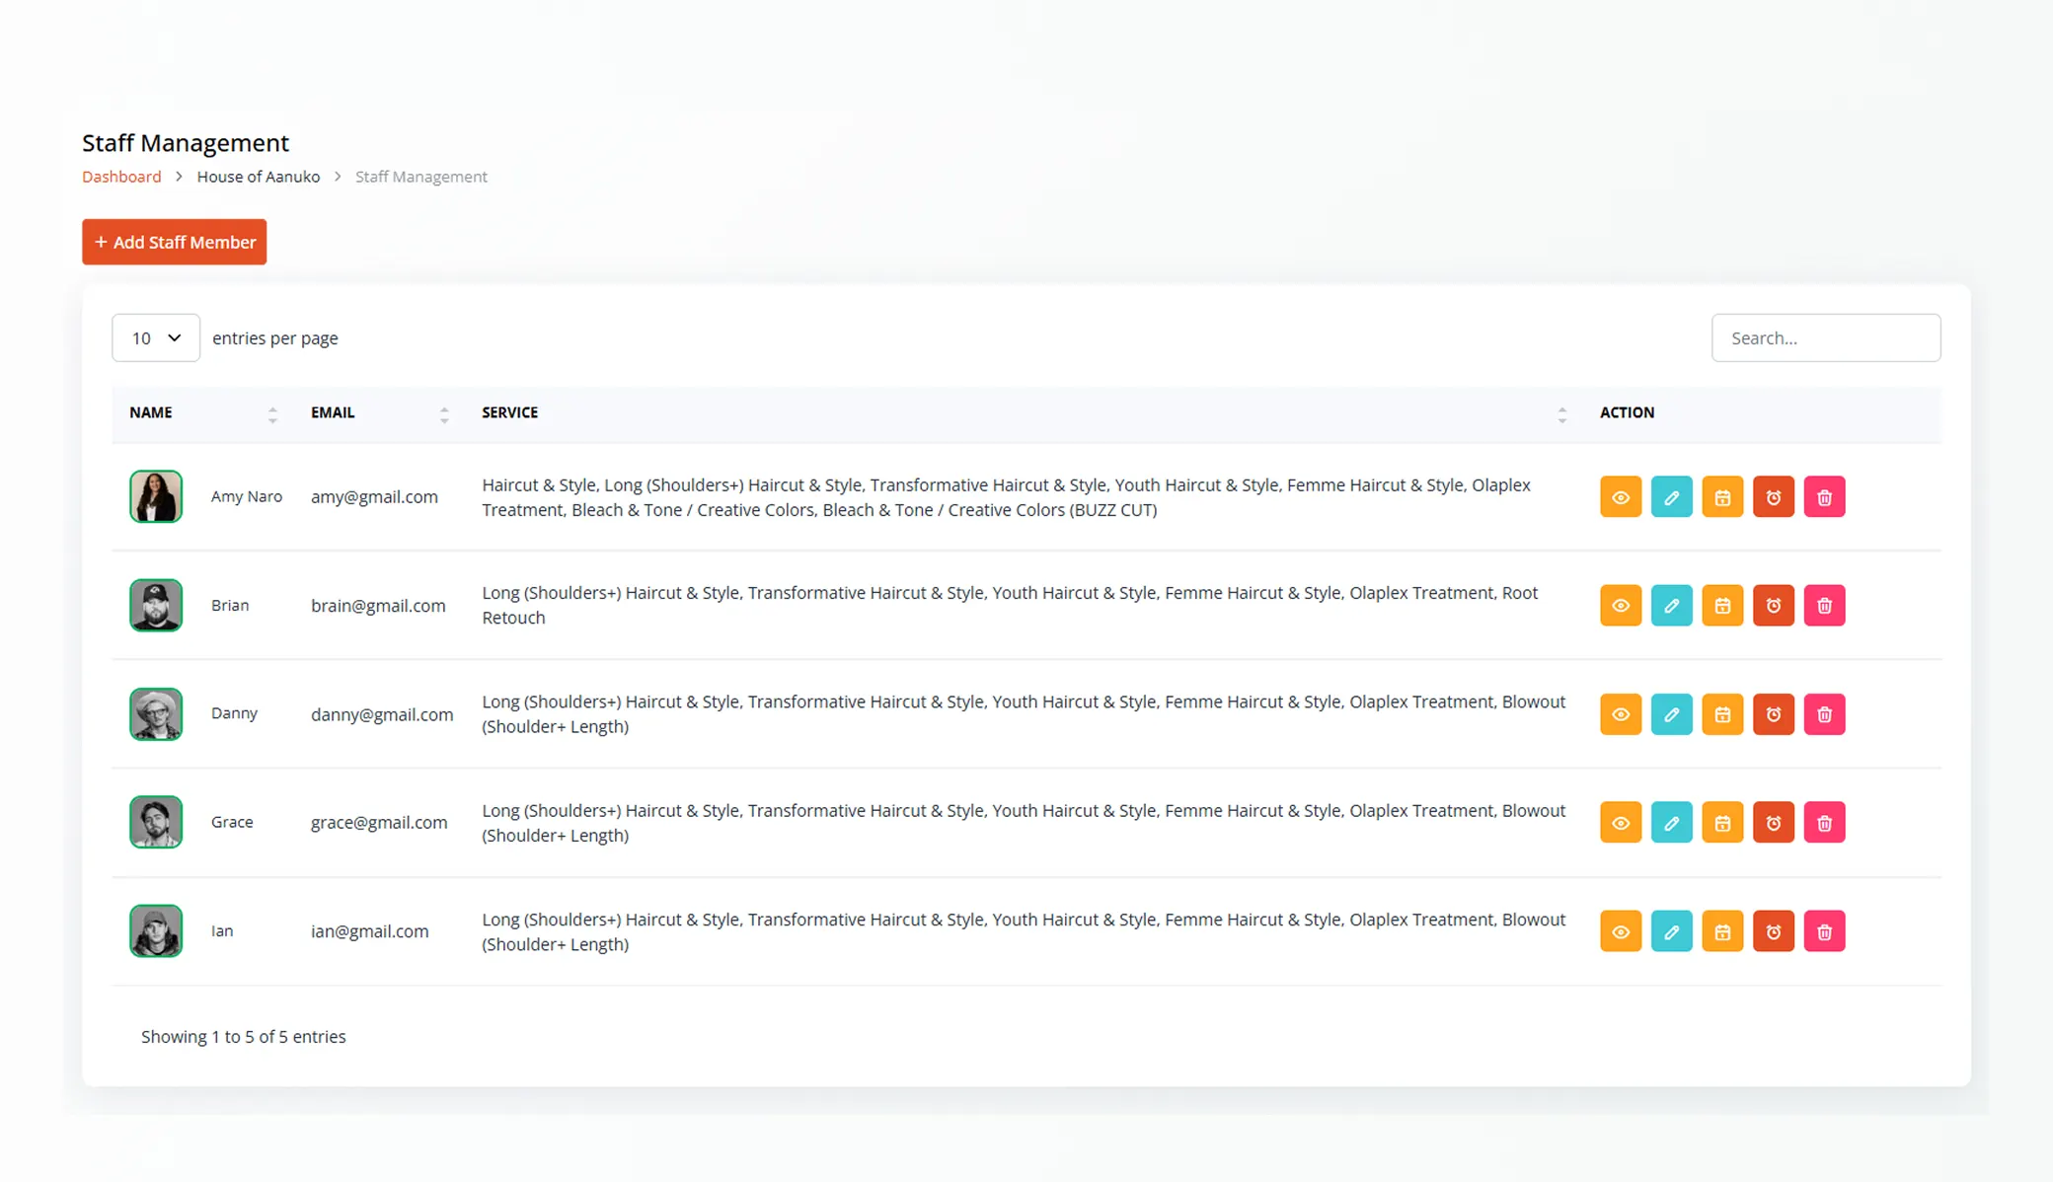This screenshot has height=1182, width=2053.
Task: View Ian's details via eye icon
Action: 1620,931
